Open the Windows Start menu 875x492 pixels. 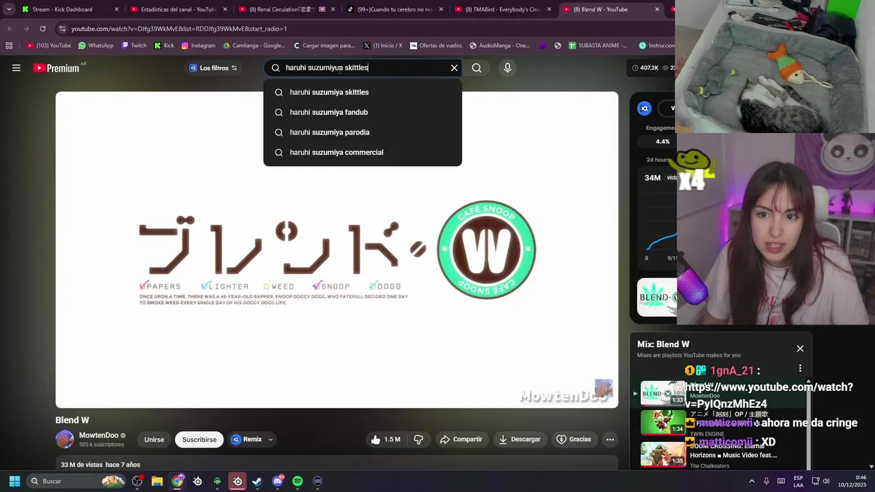[14, 481]
